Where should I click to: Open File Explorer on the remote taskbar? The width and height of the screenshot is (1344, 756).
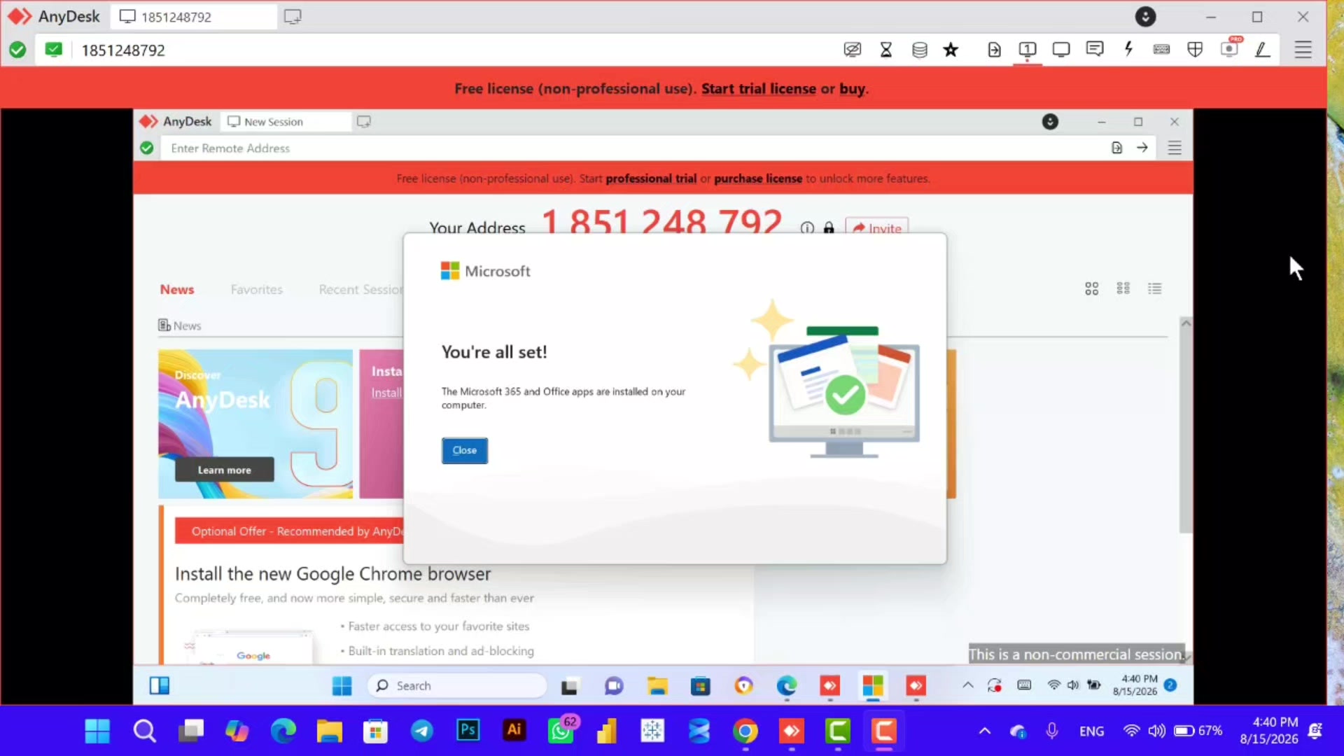point(657,686)
